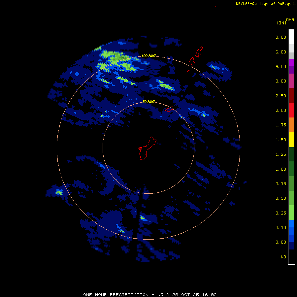Select the bright magenta legend swatch
This screenshot has width=297, height=297.
pyautogui.click(x=291, y=63)
